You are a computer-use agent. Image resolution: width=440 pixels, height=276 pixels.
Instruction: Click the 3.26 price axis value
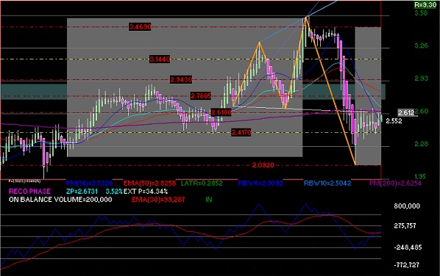pos(421,46)
